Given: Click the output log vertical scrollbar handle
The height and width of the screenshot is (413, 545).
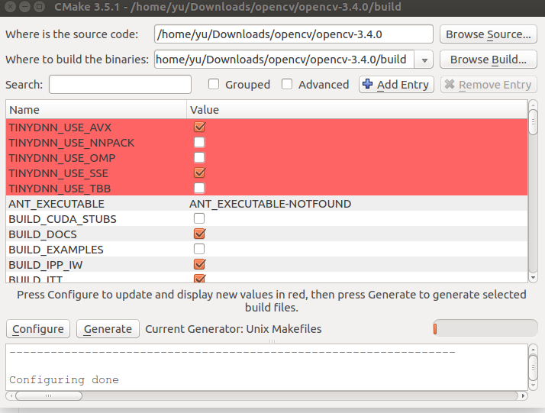Looking at the screenshot, I should [x=533, y=367].
